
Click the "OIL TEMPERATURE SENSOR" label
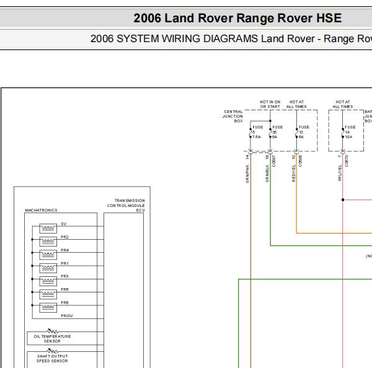pos(52,339)
